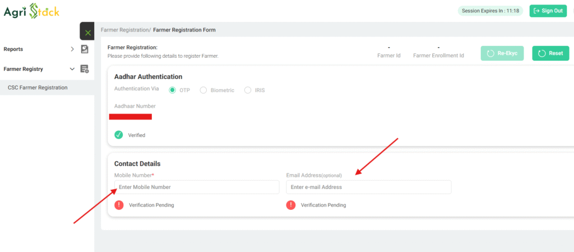
Task: Click the Farmer Registry list icon
Action: [x=85, y=69]
